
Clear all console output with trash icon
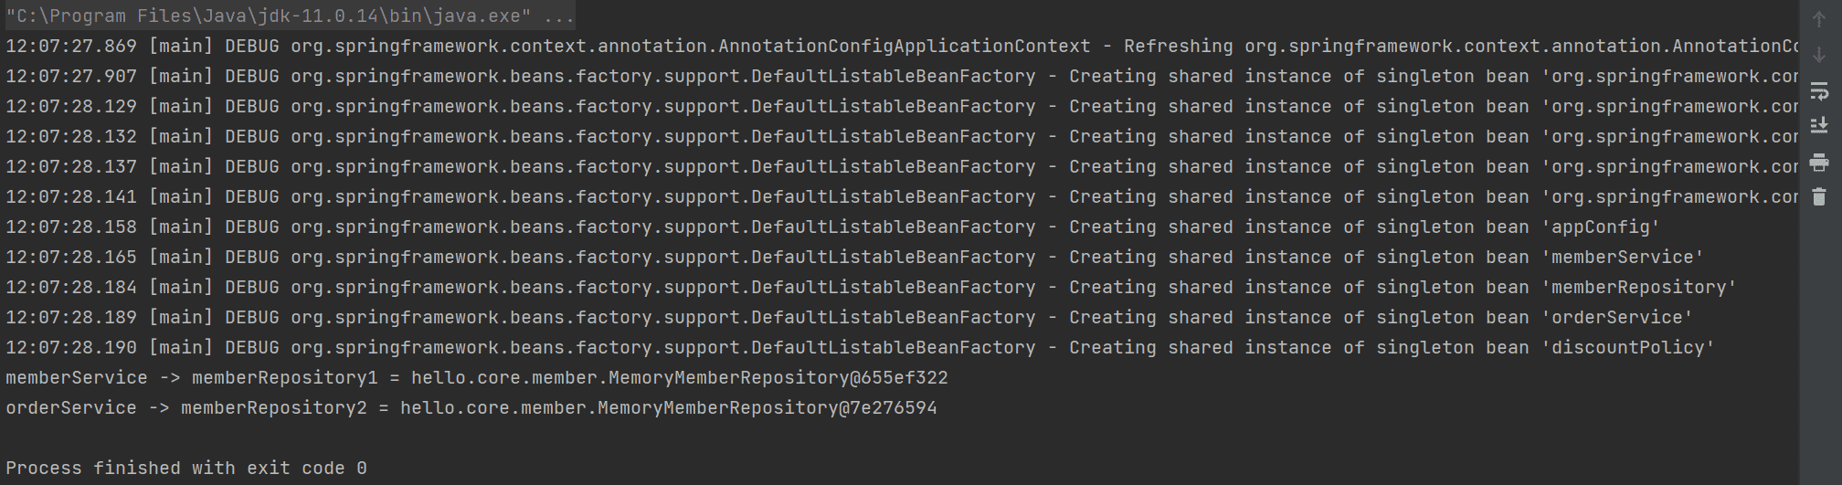point(1819,196)
